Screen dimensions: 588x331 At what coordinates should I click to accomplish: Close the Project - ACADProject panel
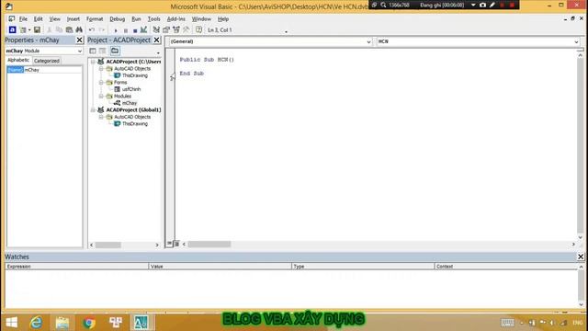coord(157,40)
